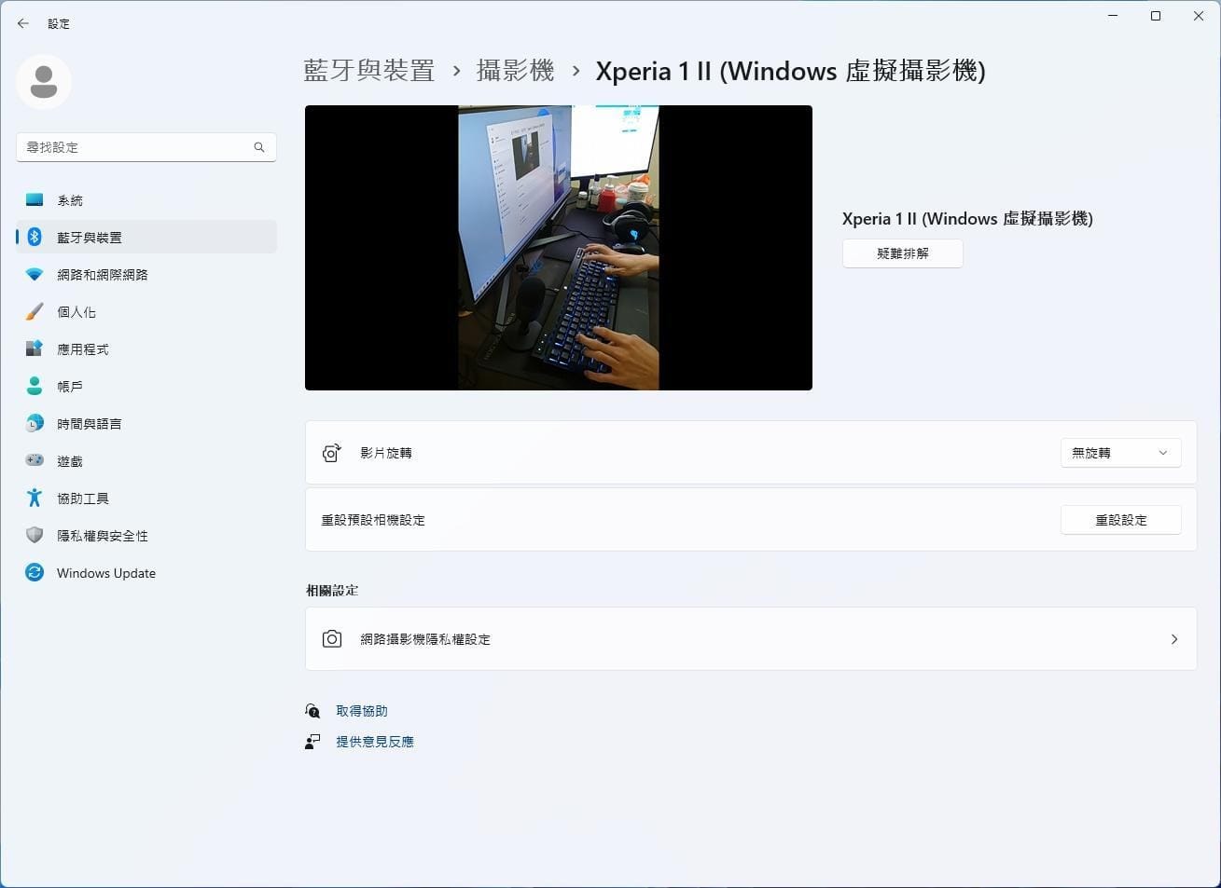Viewport: 1221px width, 888px height.
Task: Click the 應用程式 apps icon
Action: point(35,349)
